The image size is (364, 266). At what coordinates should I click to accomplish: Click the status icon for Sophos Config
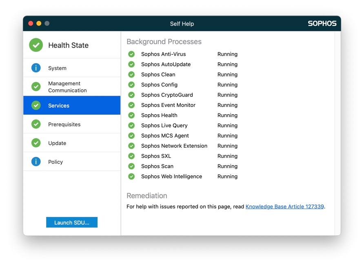(131, 85)
